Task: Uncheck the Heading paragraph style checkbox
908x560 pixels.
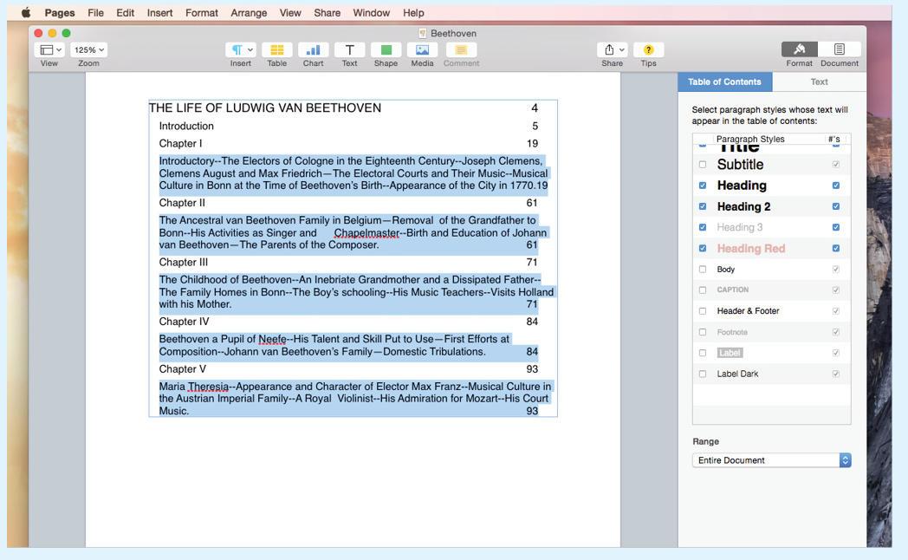Action: pyautogui.click(x=703, y=186)
